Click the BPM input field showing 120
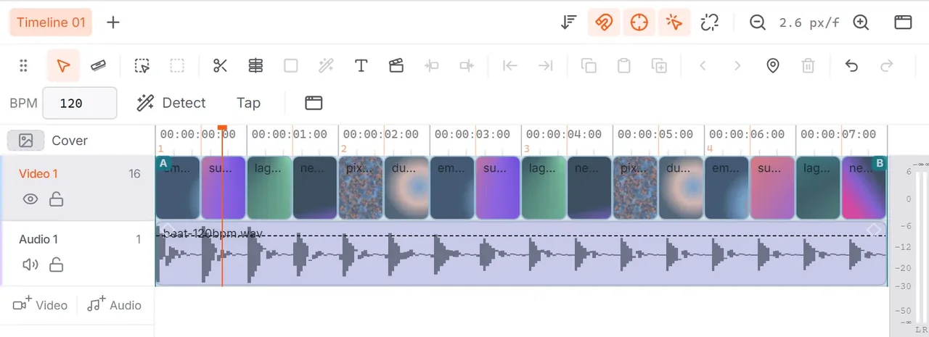 (80, 103)
